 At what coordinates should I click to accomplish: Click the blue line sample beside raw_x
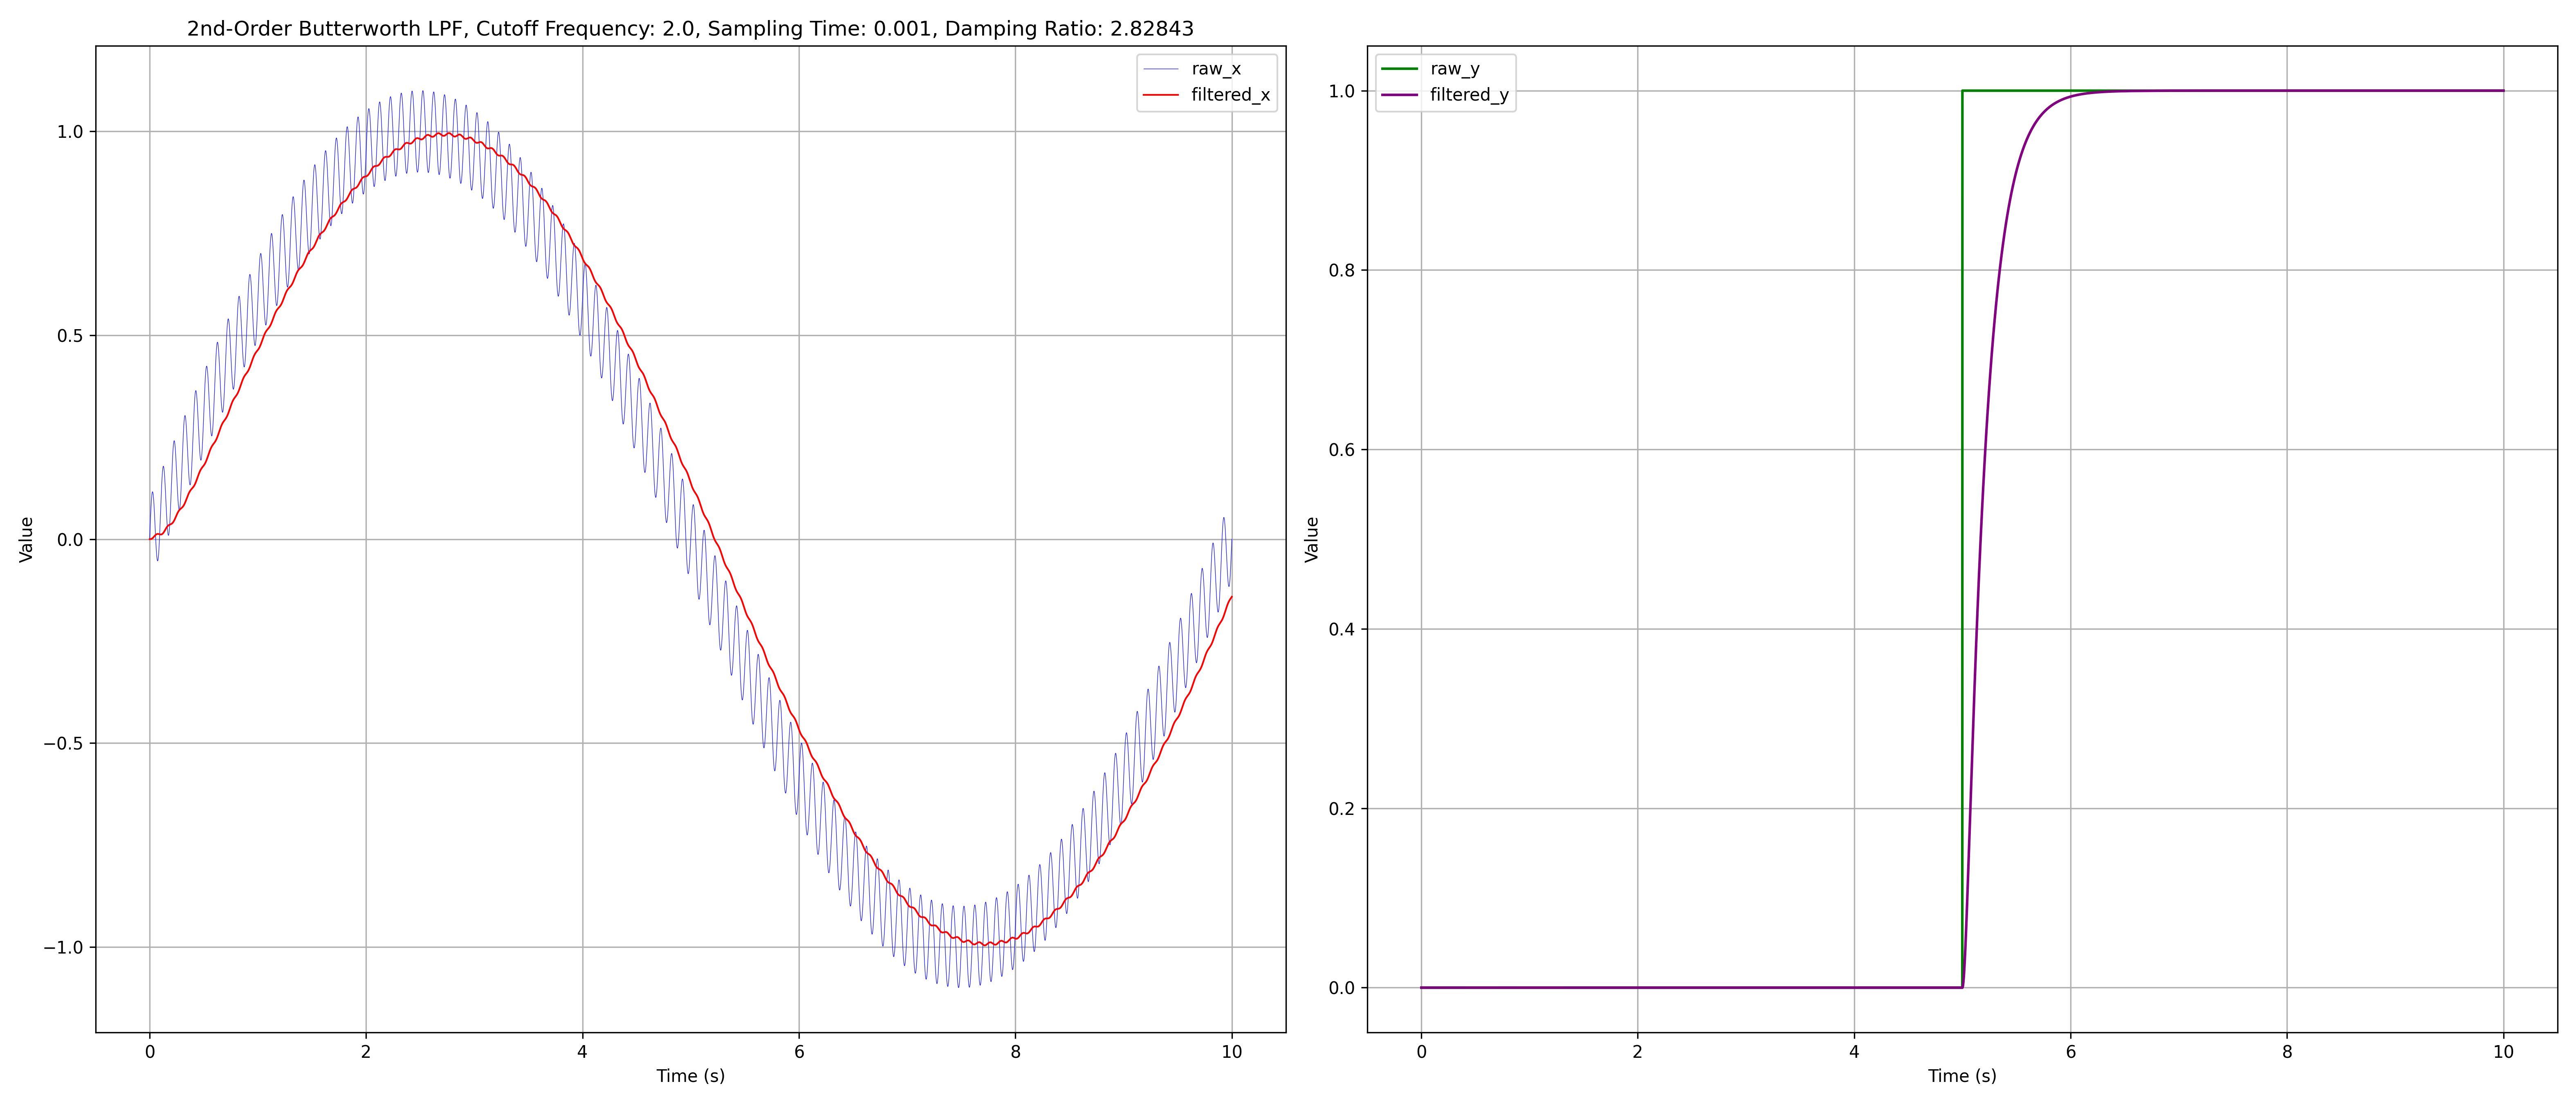tap(1161, 69)
